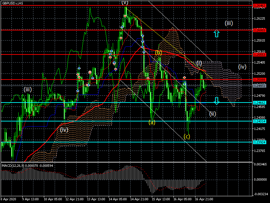The height and width of the screenshot is (203, 270).
Task: Select the yellow (c) wave label
Action: tap(187, 137)
